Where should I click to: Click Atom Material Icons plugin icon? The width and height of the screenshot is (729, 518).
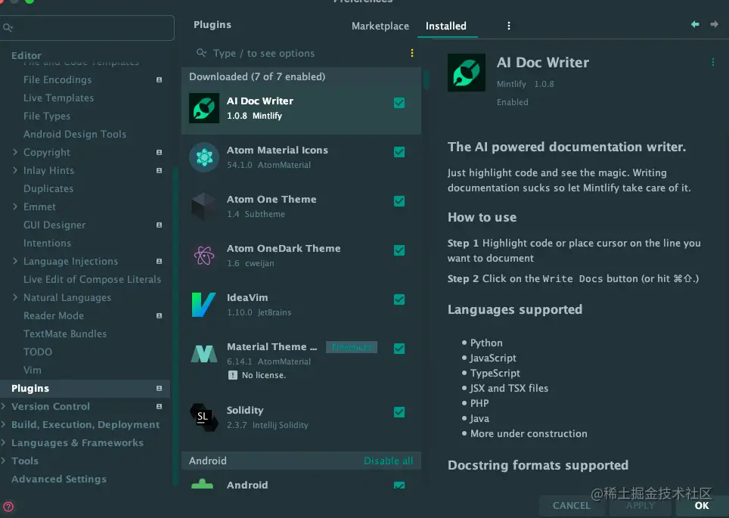coord(204,157)
